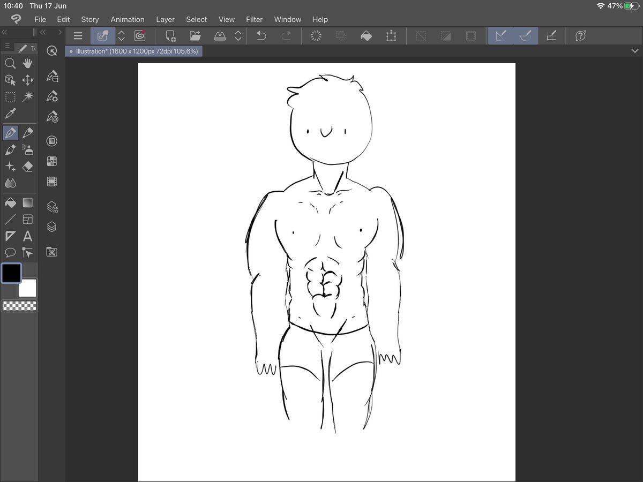Select the Correct line tool
643x482 pixels.
point(27,253)
